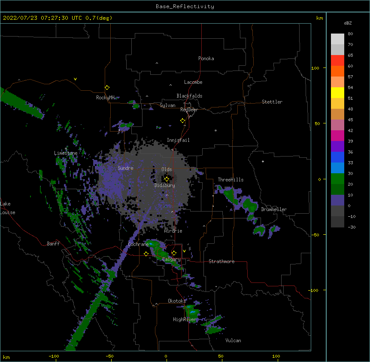The image size is (370, 362).
Task: Select the bright green 20-30 dBZ swatch
Action: click(x=337, y=179)
